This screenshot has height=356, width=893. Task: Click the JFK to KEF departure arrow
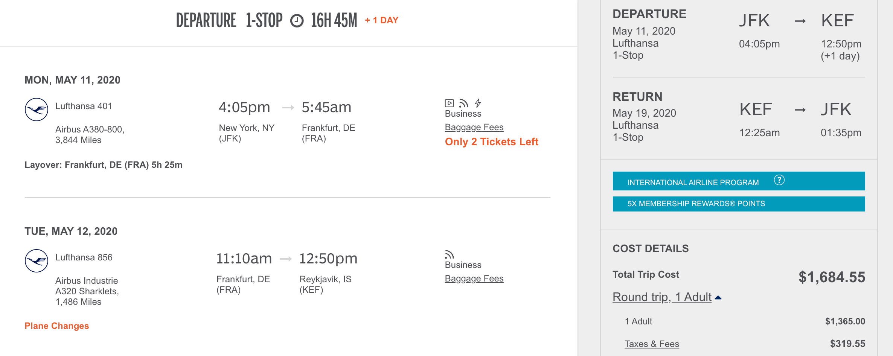click(x=800, y=21)
